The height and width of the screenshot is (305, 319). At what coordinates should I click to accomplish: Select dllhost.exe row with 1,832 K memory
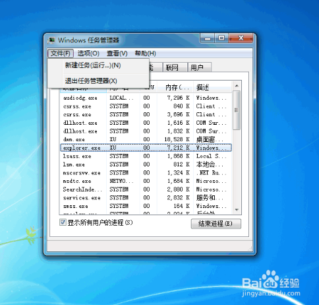146,131
